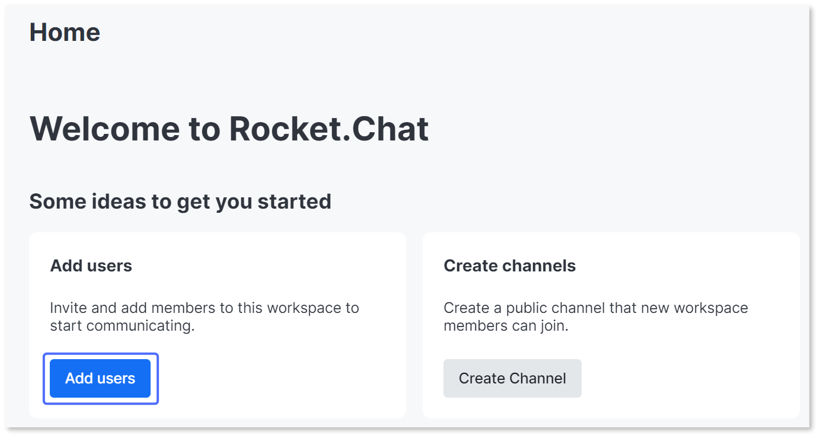
Task: Click the Create channels card title
Action: pyautogui.click(x=509, y=266)
